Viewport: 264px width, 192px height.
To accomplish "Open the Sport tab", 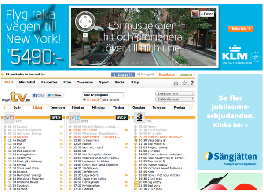I will (x=104, y=83).
